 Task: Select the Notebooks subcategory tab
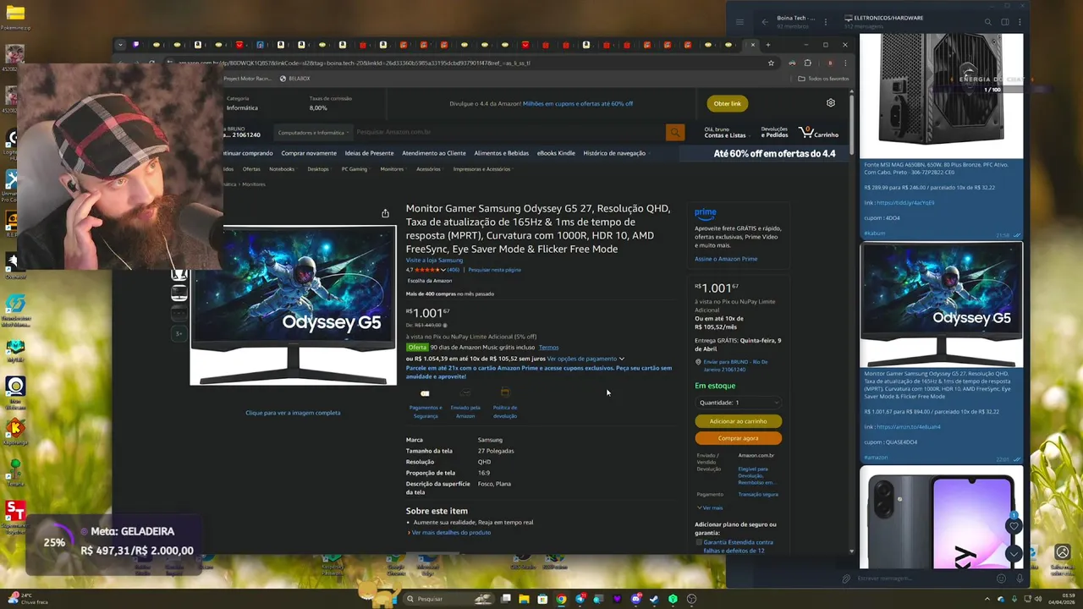click(282, 169)
